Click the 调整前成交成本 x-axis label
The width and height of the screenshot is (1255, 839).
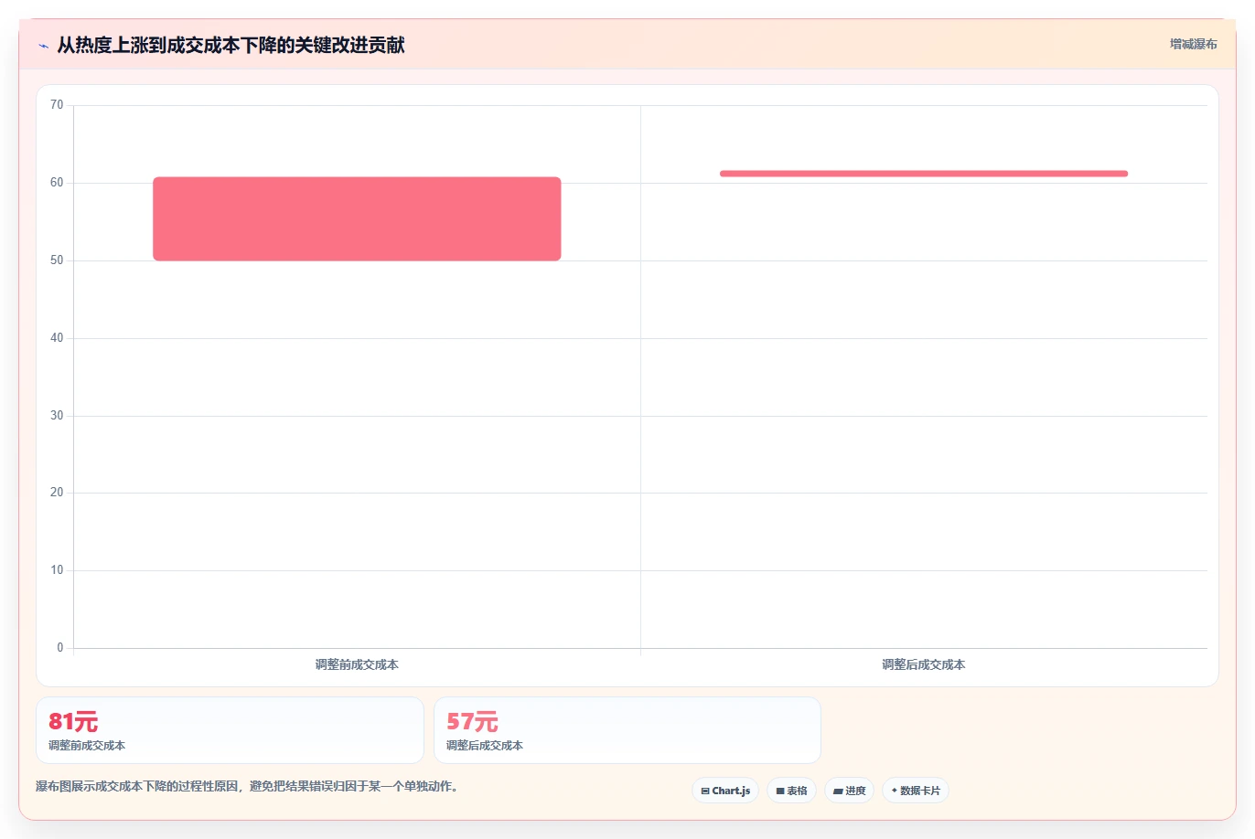pyautogui.click(x=357, y=664)
